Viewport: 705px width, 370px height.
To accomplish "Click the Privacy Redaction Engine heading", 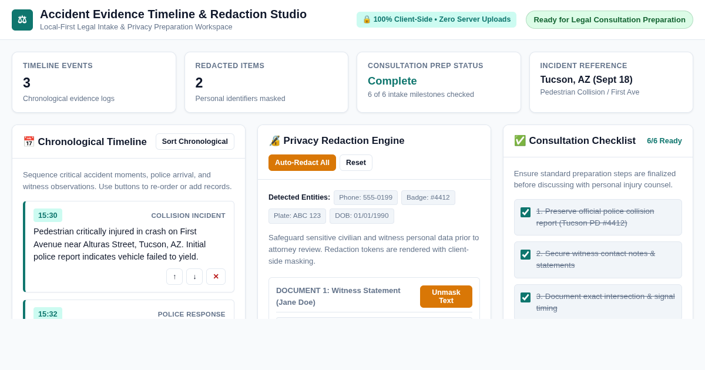I will click(337, 141).
